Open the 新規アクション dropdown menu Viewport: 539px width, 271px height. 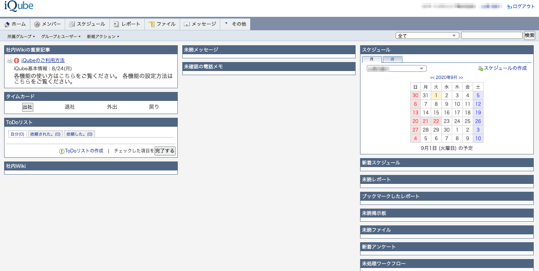(x=103, y=37)
